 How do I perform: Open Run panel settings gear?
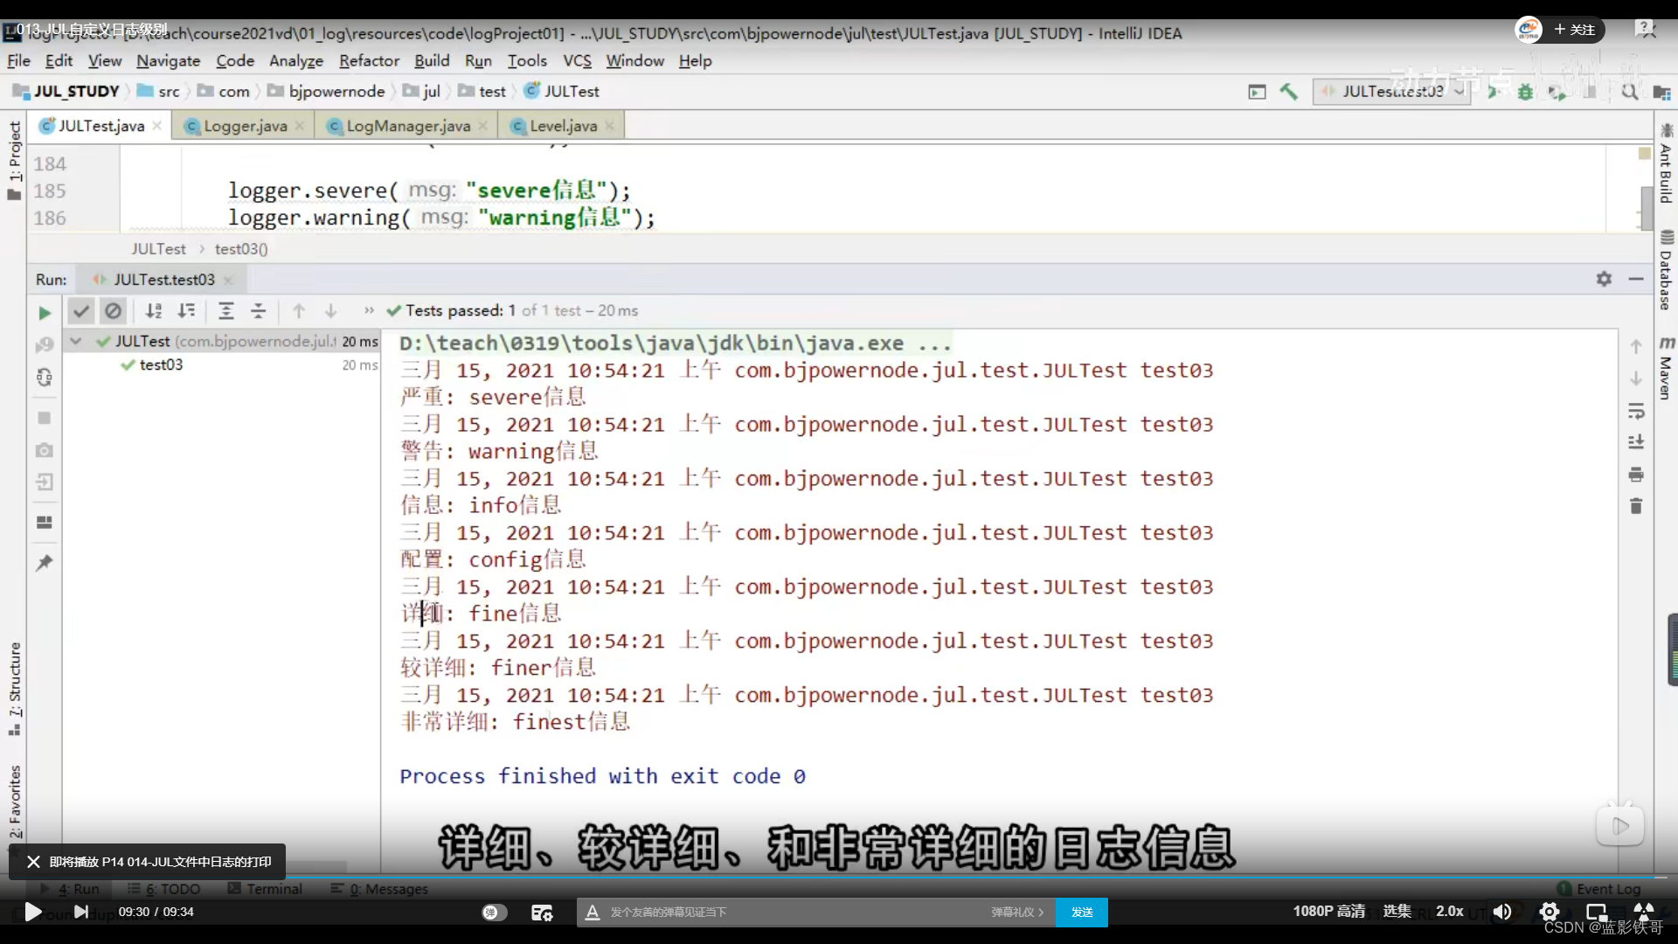click(1604, 279)
